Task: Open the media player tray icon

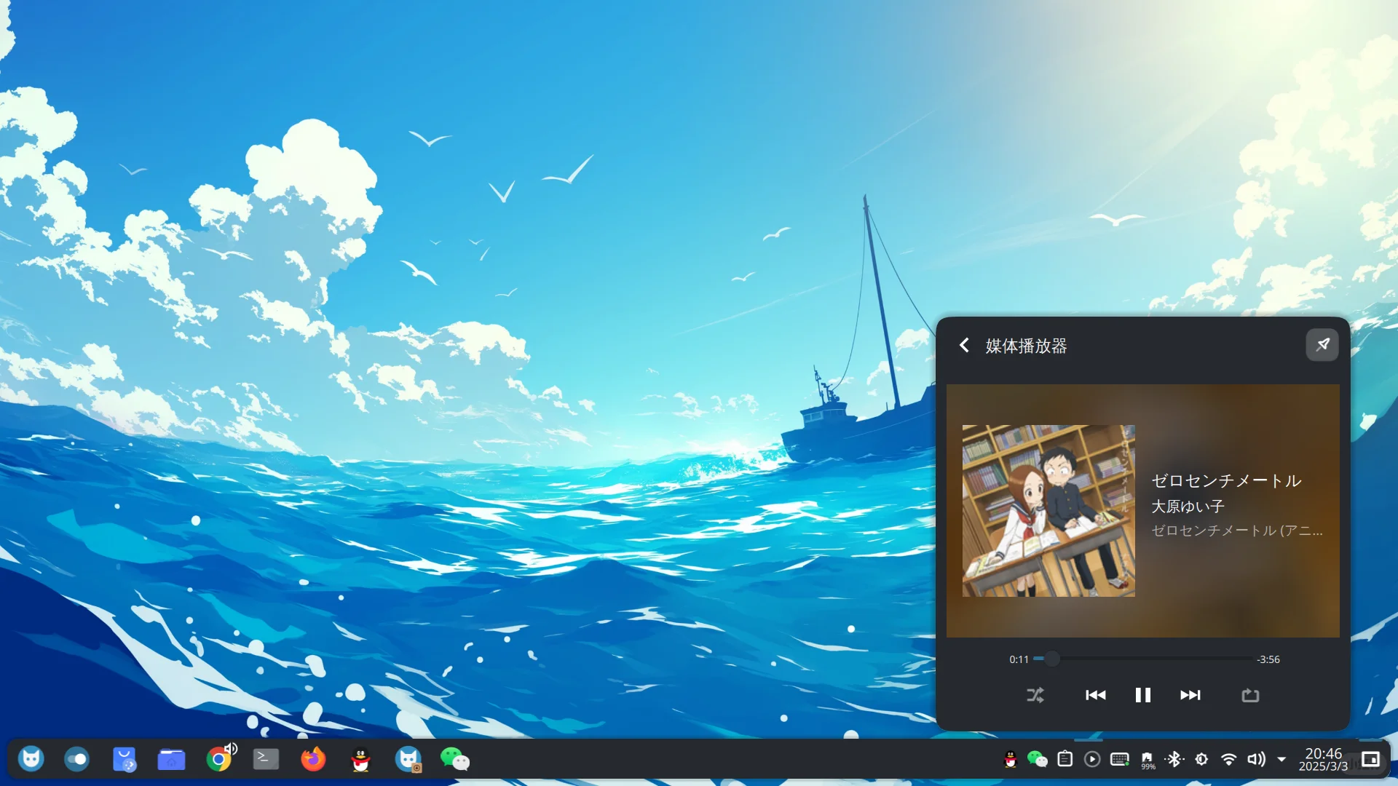Action: click(x=1091, y=759)
